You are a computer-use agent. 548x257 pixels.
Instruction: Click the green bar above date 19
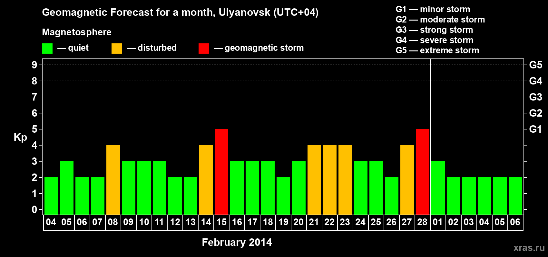283,196
